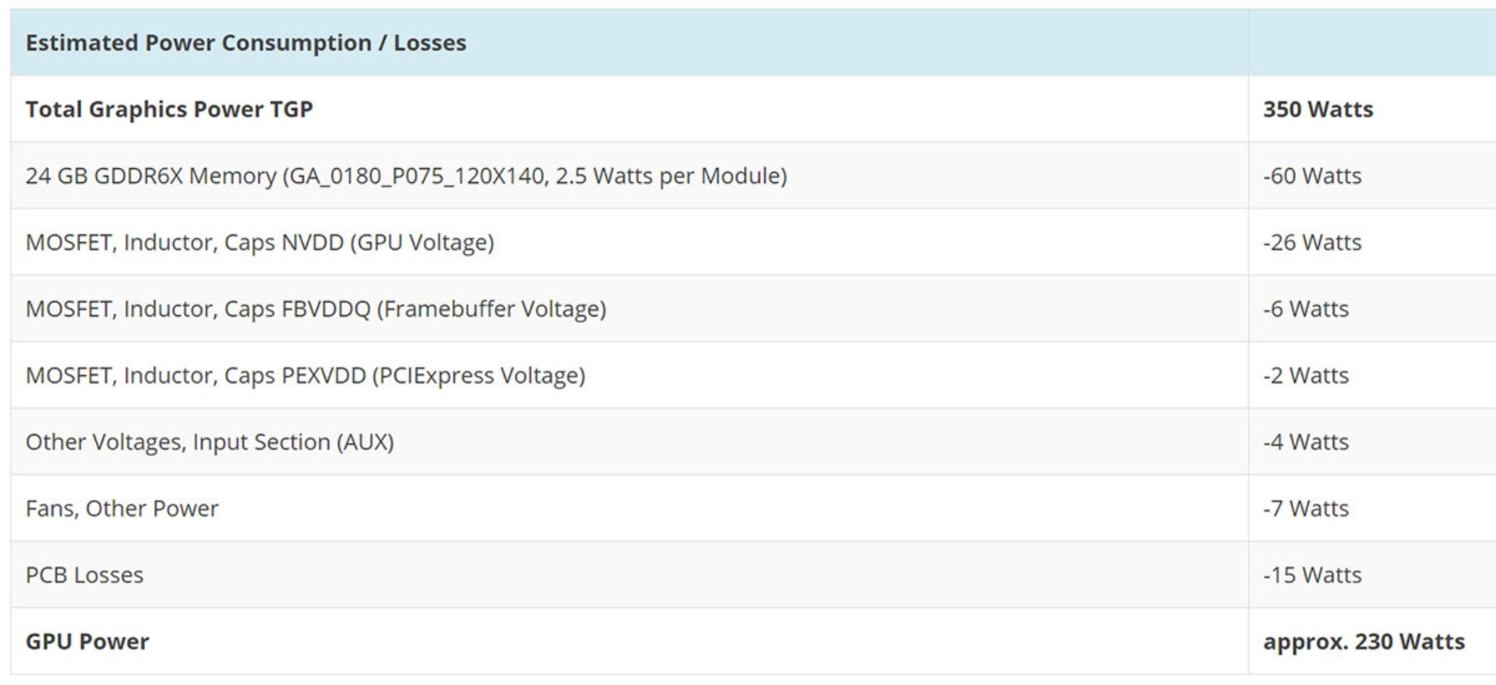Viewport: 1496px width, 685px height.
Task: Click the -7 Watts value
Action: pyautogui.click(x=1306, y=509)
